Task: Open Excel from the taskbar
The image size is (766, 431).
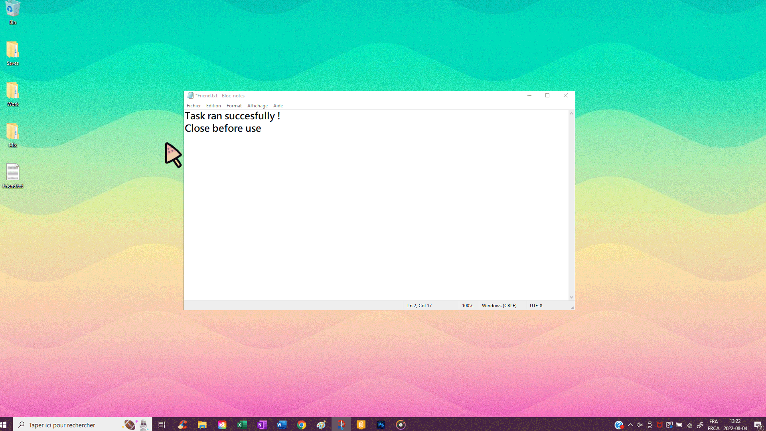Action: point(242,425)
